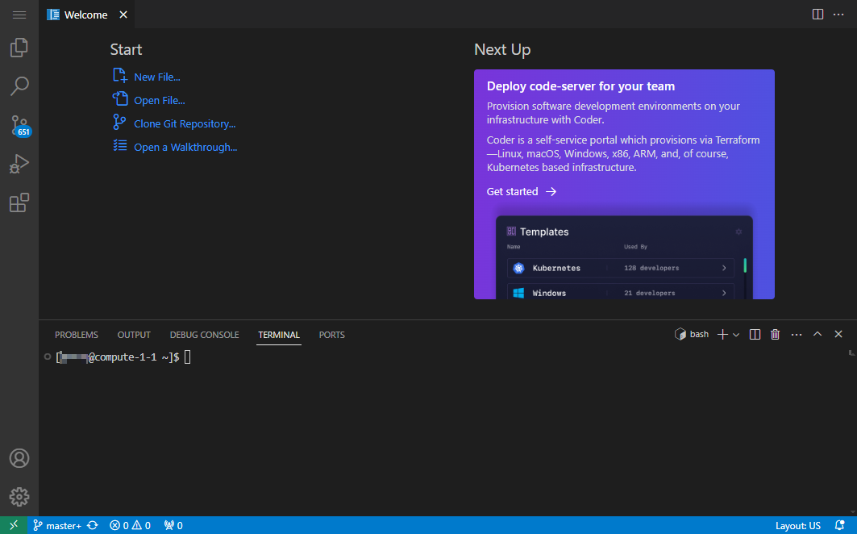Click the master+ branch indicator
The width and height of the screenshot is (857, 534).
[57, 525]
